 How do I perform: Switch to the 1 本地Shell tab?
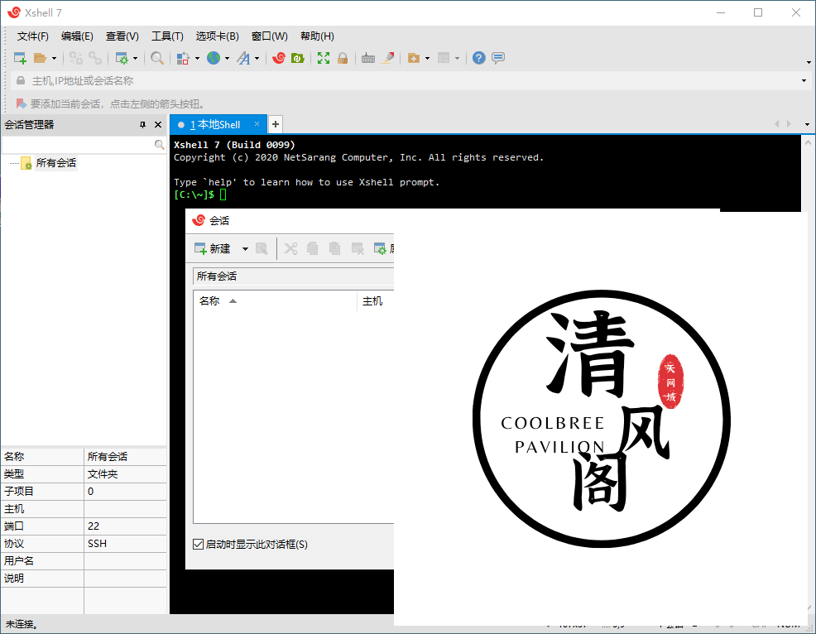click(x=214, y=124)
